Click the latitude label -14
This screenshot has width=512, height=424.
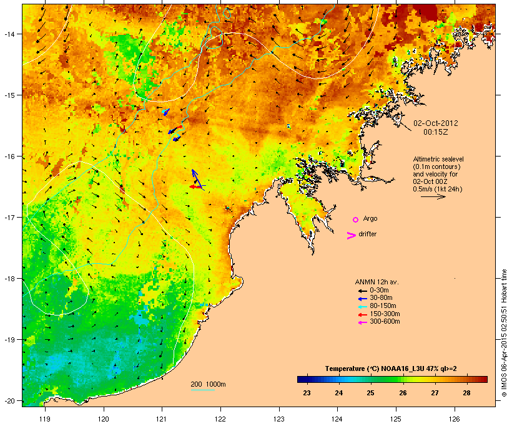tap(9, 34)
